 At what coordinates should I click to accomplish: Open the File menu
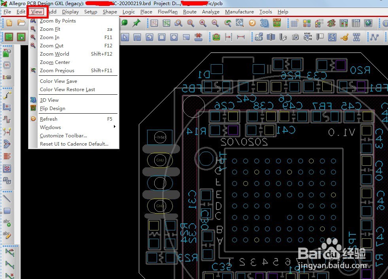[x=7, y=11]
